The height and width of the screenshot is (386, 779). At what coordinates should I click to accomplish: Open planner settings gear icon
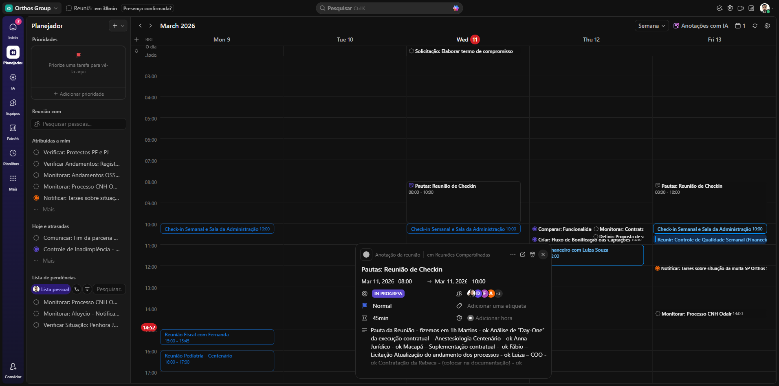pos(767,26)
